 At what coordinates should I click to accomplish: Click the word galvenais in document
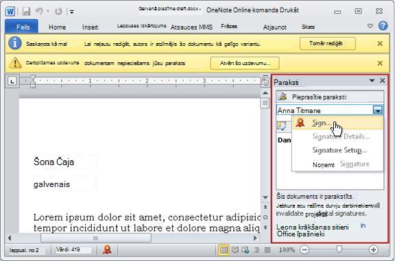(x=51, y=184)
